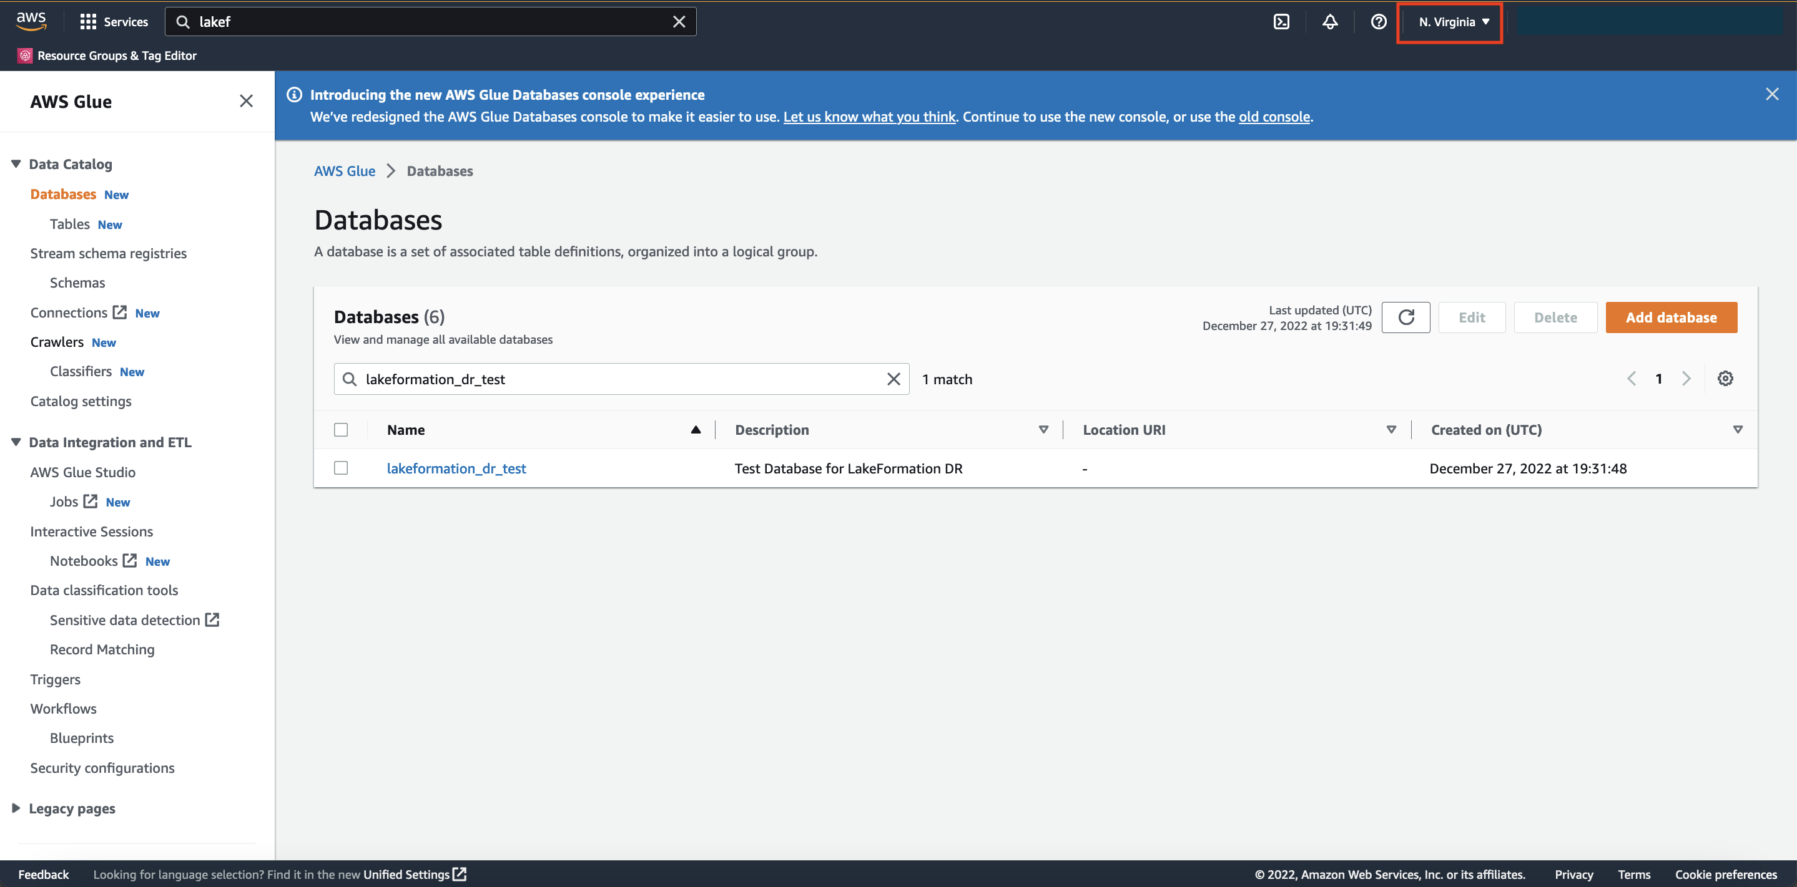
Task: Open Workflows
Action: coord(64,709)
